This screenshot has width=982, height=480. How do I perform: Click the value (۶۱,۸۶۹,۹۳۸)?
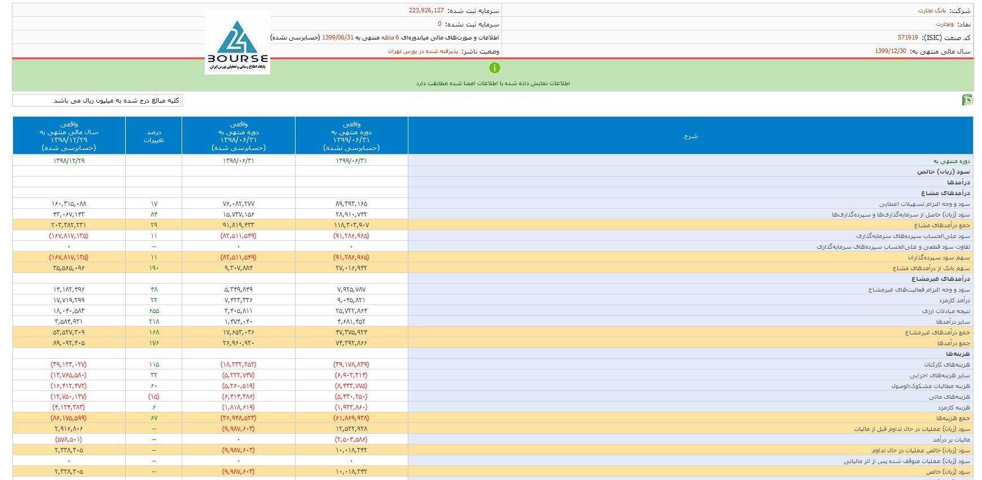[351, 418]
